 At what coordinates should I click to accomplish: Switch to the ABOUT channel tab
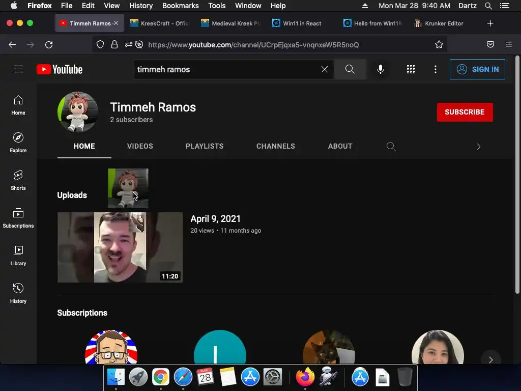click(340, 146)
